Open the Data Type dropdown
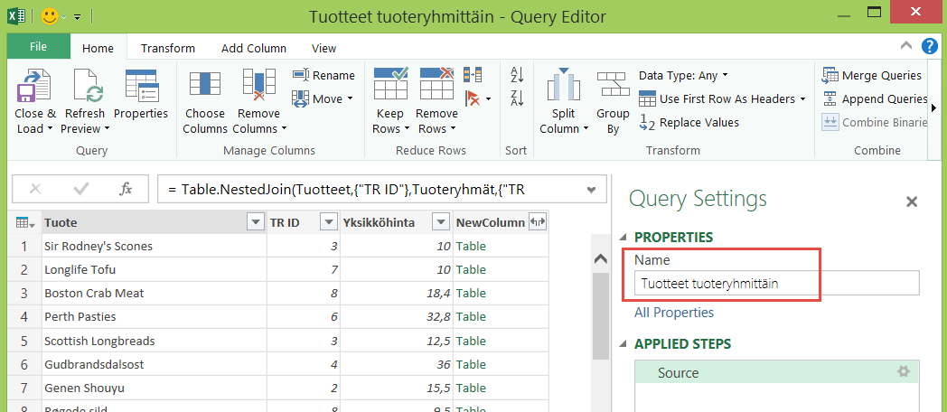 [683, 75]
